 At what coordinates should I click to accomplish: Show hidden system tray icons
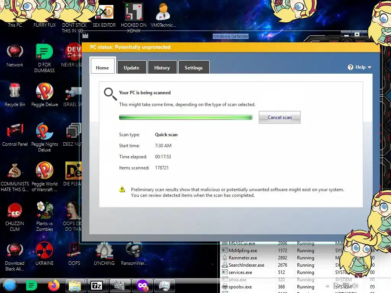[x=327, y=286]
